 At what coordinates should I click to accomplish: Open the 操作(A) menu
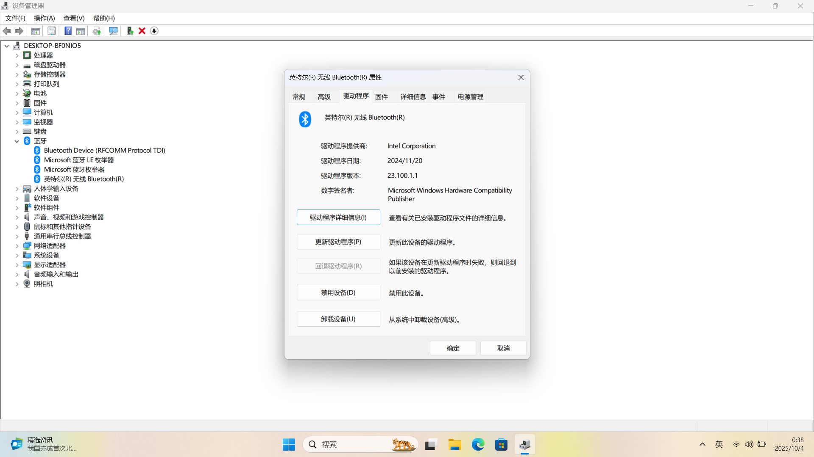pos(44,18)
